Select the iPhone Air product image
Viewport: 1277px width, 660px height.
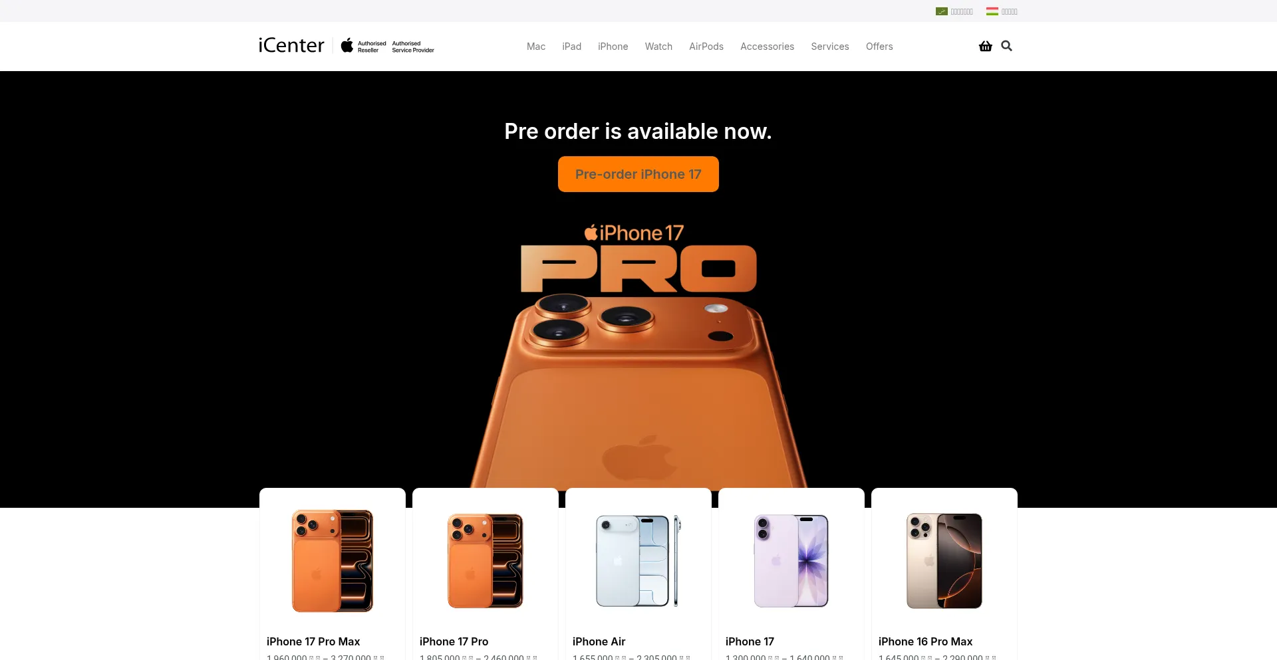(x=638, y=561)
